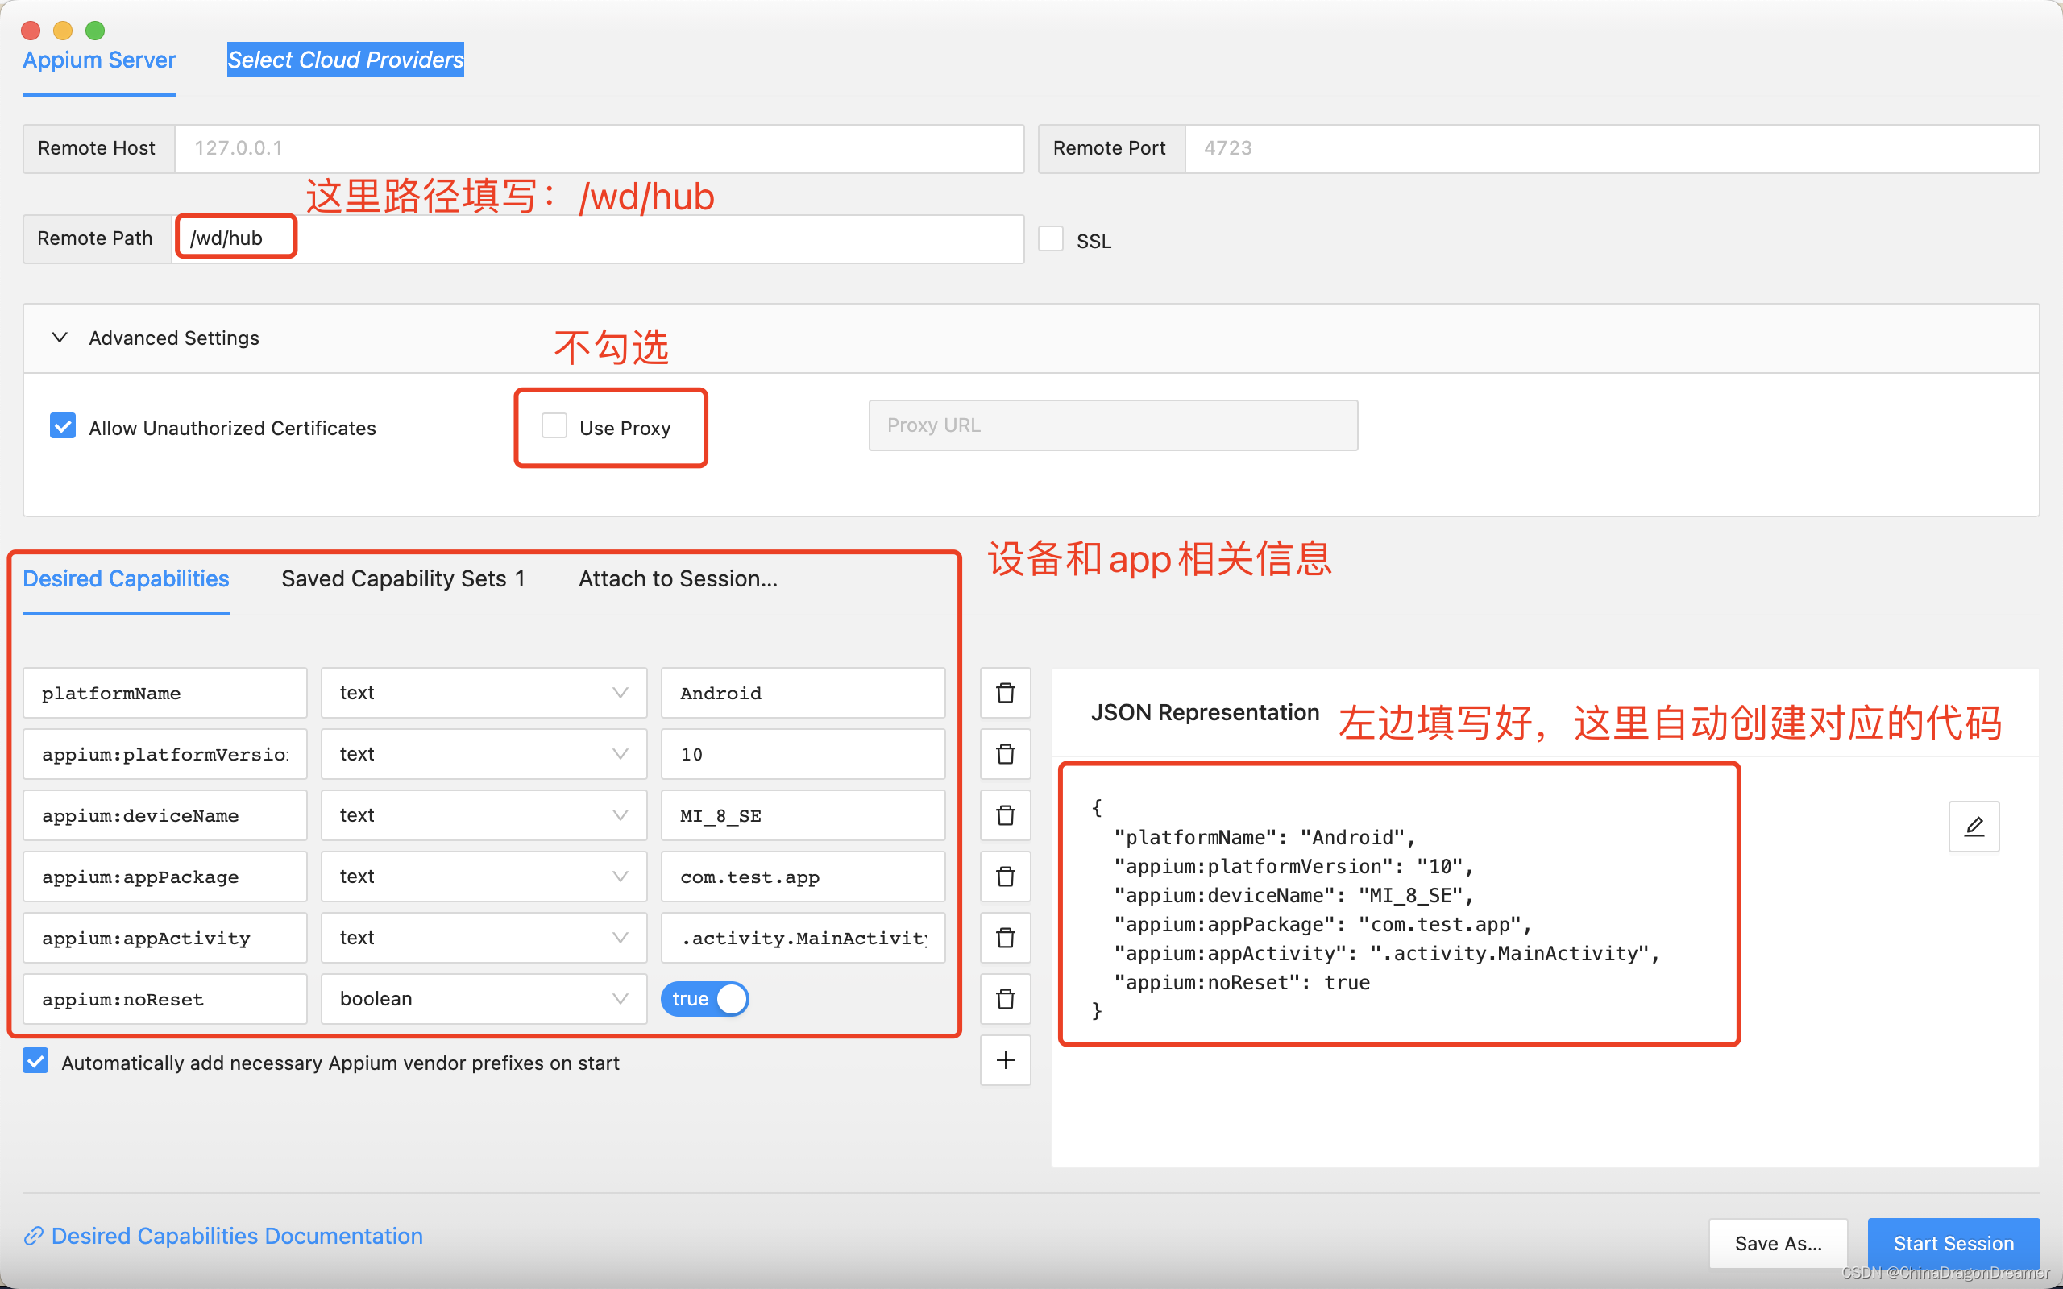Open the Attach to Session tab

click(x=678, y=579)
